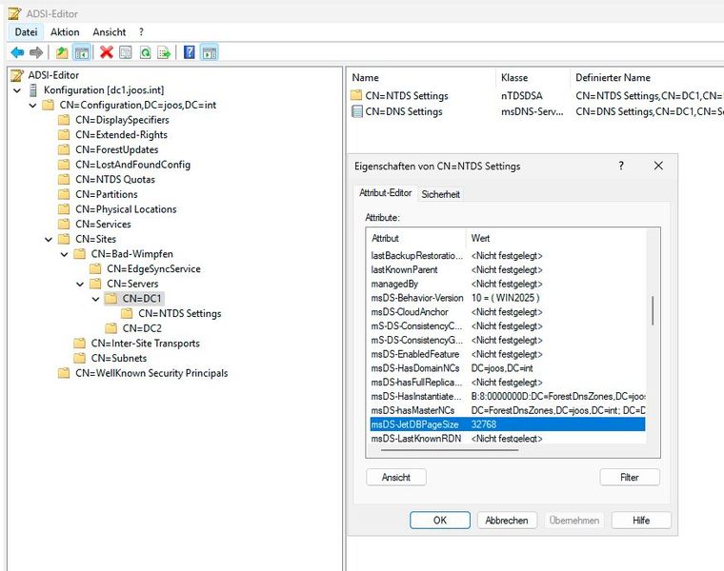Open Properties via the toolbar properties icon
724x571 pixels.
coord(126,52)
